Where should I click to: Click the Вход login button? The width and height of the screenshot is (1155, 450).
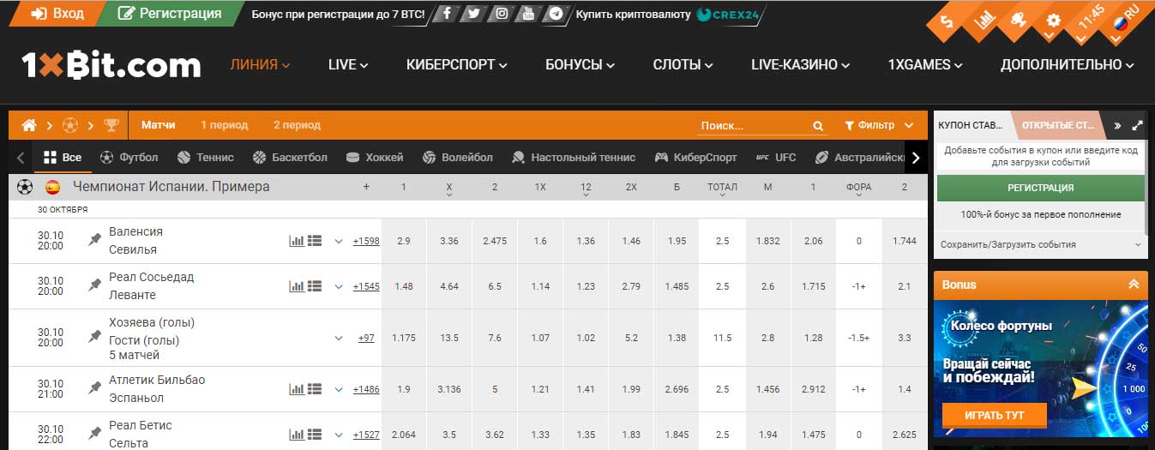tap(58, 14)
